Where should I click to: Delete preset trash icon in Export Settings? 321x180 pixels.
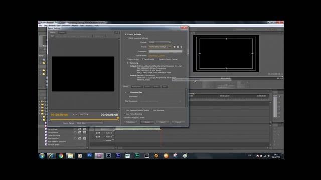[181, 47]
